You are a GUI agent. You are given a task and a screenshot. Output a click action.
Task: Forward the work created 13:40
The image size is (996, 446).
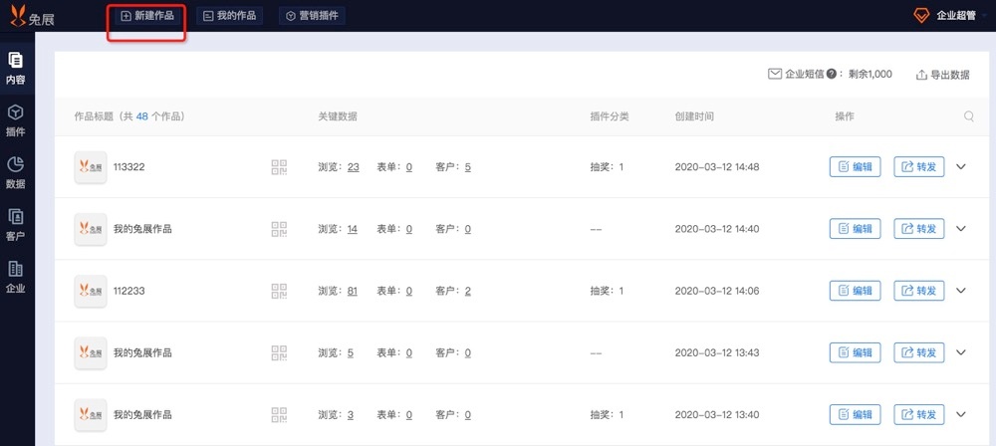[919, 415]
